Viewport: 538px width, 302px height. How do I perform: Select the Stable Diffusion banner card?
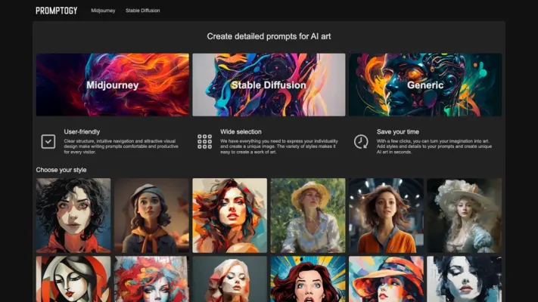pyautogui.click(x=269, y=85)
